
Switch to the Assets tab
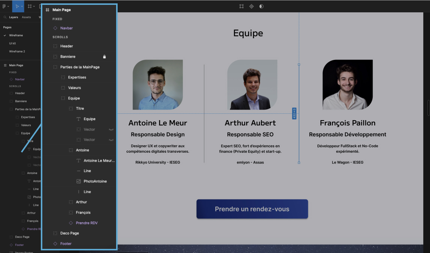coord(26,17)
